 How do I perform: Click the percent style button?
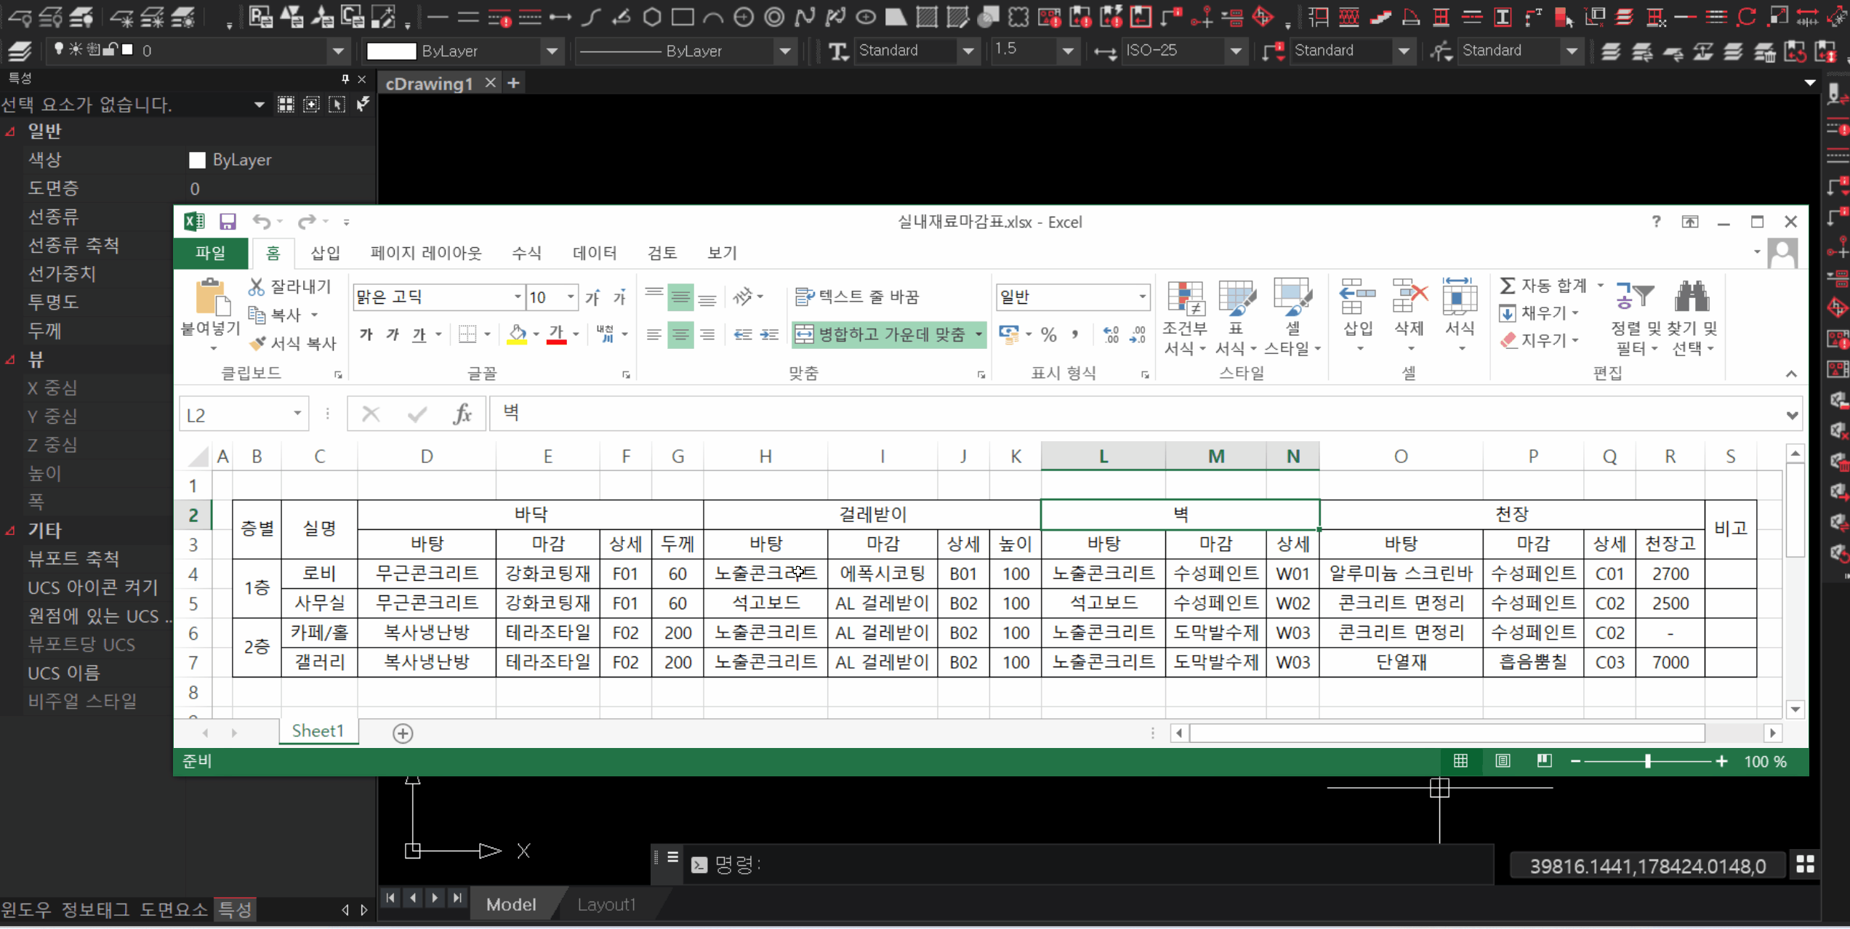click(1048, 334)
